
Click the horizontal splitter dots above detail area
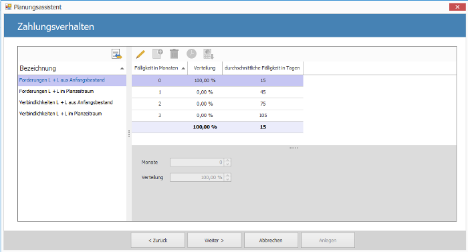pyautogui.click(x=294, y=148)
